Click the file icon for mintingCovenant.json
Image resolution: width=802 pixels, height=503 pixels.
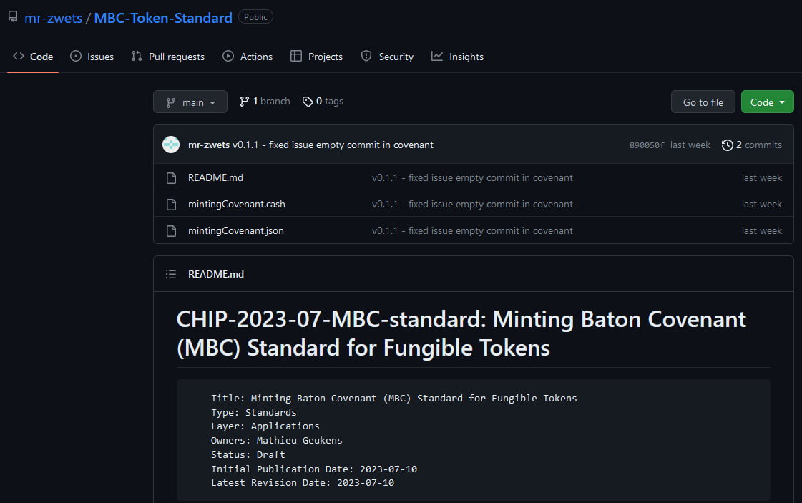tap(171, 231)
